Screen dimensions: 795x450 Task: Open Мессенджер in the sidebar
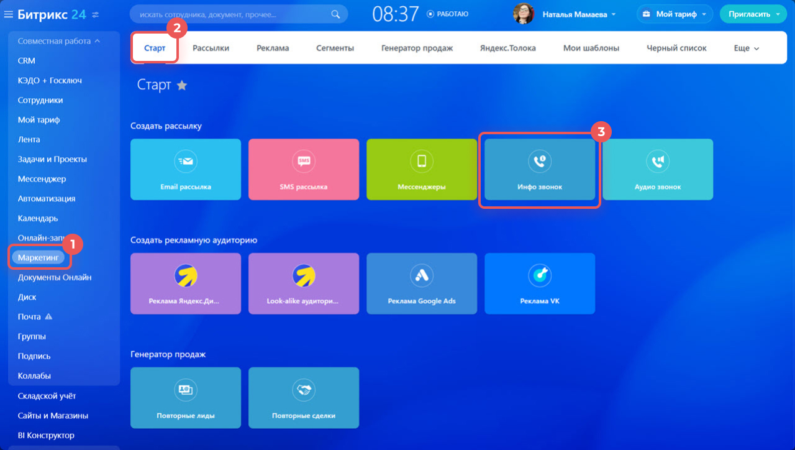(x=42, y=179)
